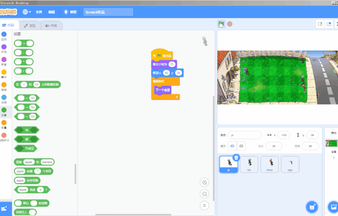338x216 pixels.
Task: Click the 四舍五入 (round) block
Action: tap(25, 212)
